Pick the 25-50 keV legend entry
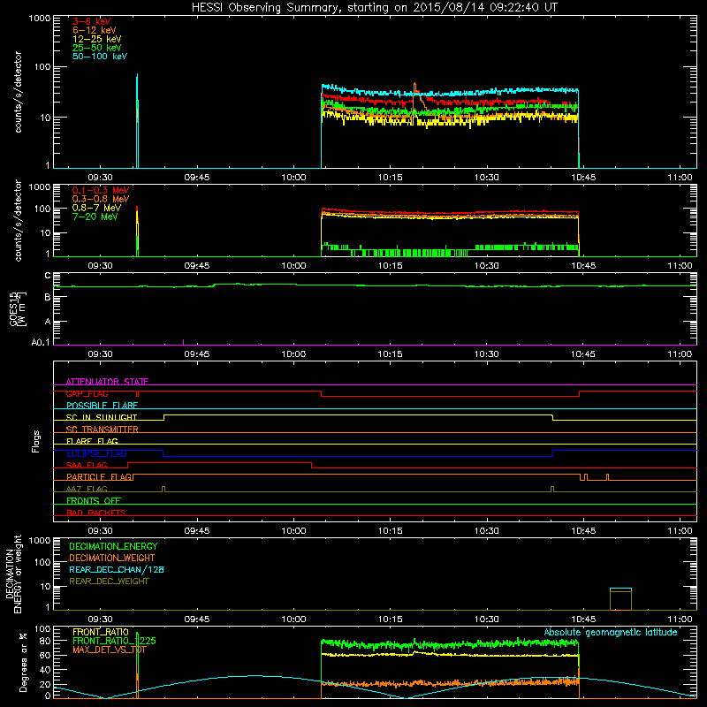This screenshot has width=707, height=707. point(97,48)
